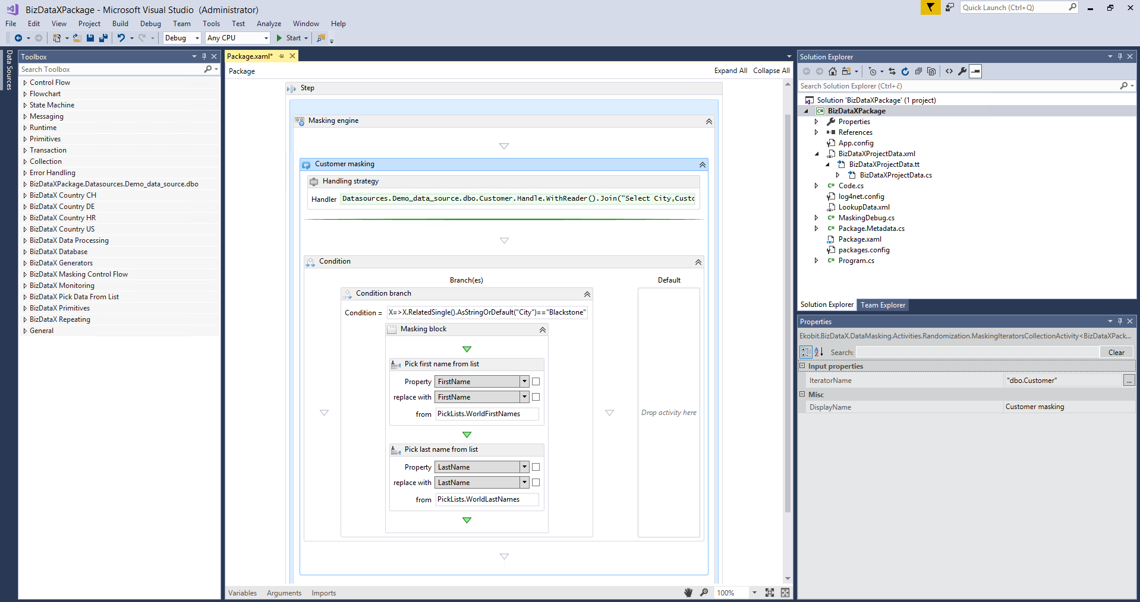Collapse the Customer masking activity

coord(703,164)
